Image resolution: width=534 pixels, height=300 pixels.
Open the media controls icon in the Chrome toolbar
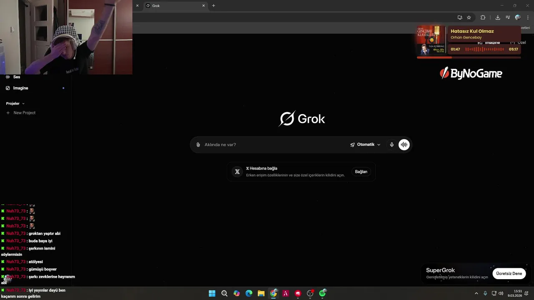coord(508,17)
